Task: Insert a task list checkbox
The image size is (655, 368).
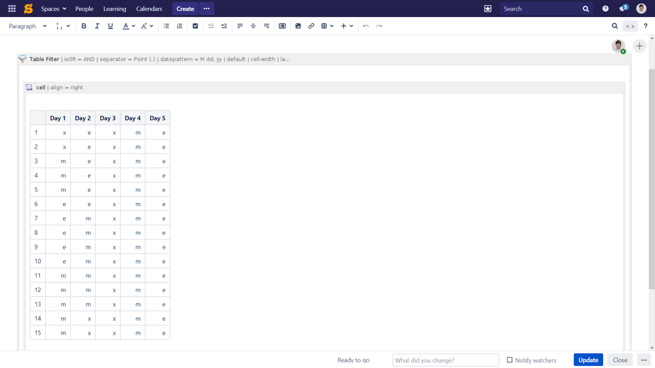Action: coord(195,26)
